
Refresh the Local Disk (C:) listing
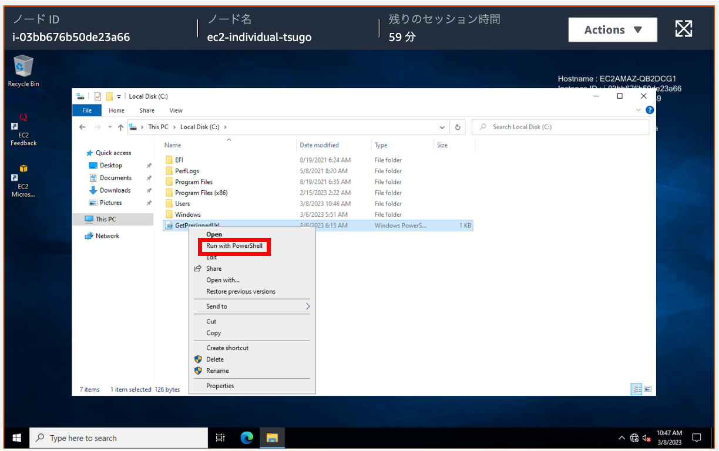point(458,127)
